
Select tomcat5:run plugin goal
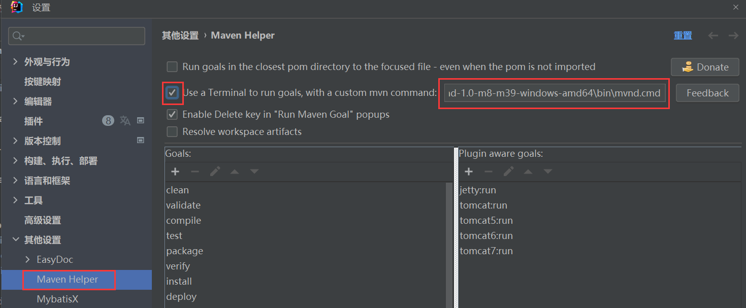pyautogui.click(x=486, y=221)
